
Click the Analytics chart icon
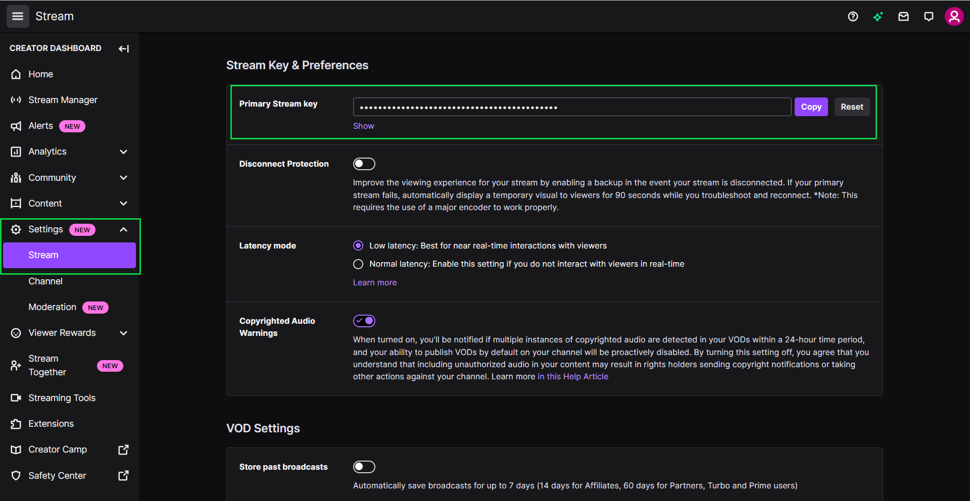pyautogui.click(x=16, y=152)
